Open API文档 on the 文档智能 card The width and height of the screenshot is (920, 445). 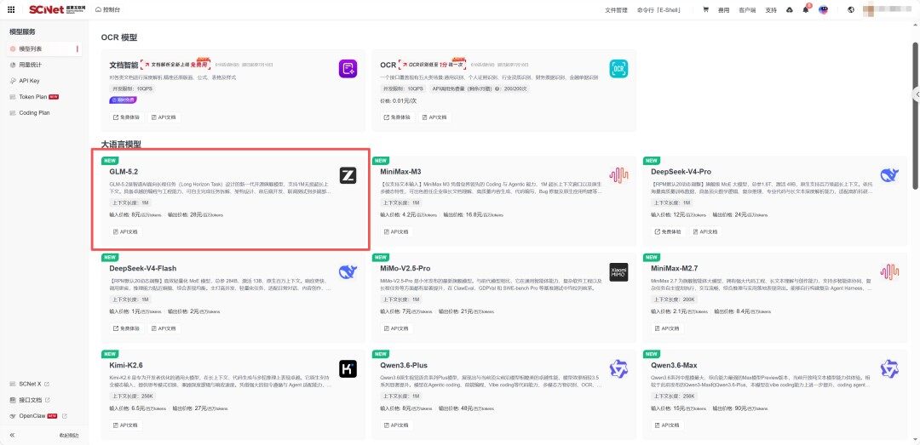click(164, 117)
